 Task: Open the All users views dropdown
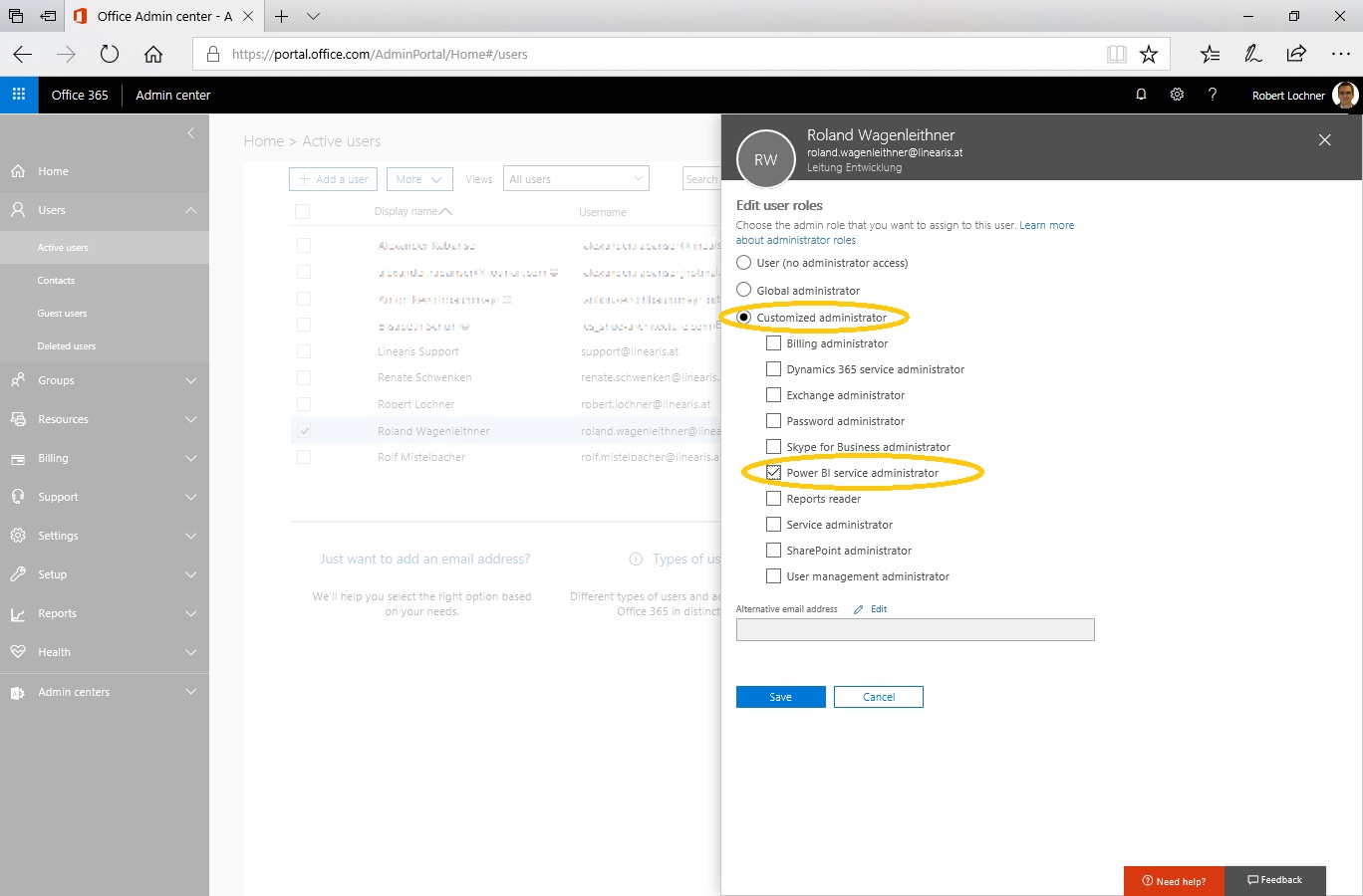(x=576, y=179)
